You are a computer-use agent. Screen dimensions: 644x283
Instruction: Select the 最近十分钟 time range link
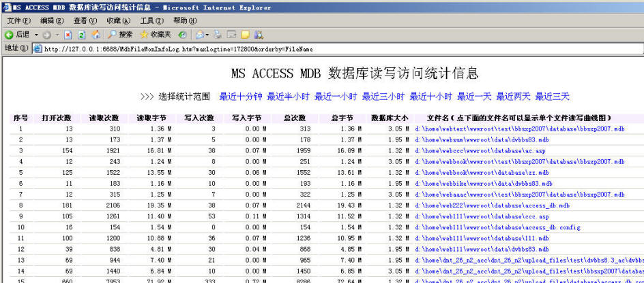pos(241,97)
